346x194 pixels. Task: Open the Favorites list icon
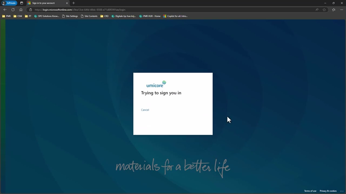[334, 10]
